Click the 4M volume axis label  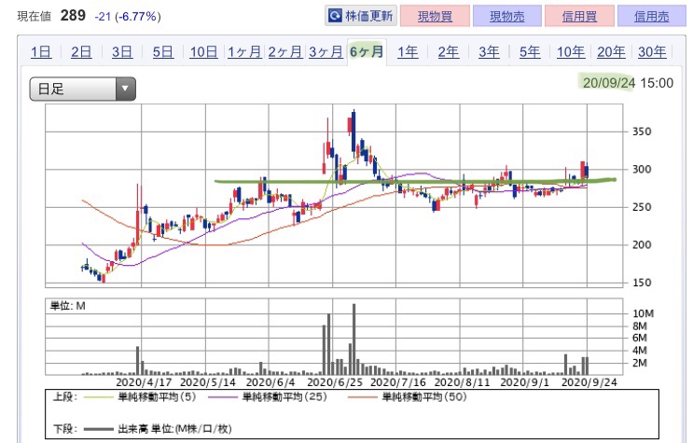pos(640,351)
